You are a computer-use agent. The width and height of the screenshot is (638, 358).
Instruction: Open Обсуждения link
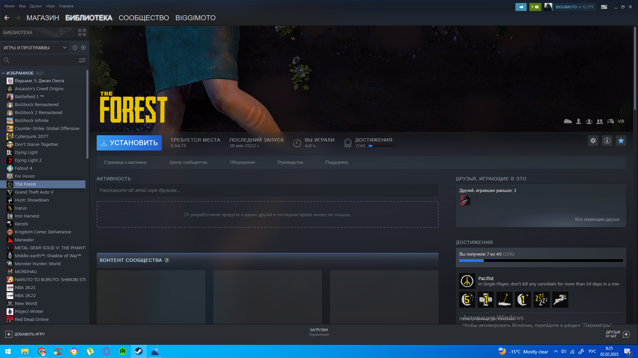point(243,162)
